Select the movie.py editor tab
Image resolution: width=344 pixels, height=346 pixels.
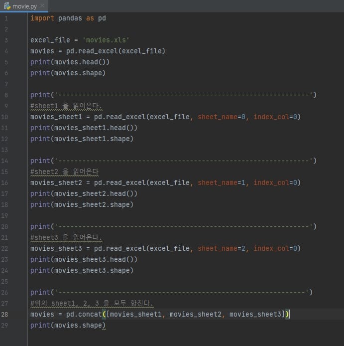pyautogui.click(x=24, y=6)
